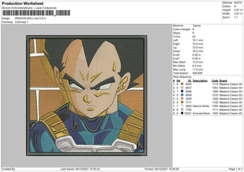Click the Height label in the top summary

[227, 10]
